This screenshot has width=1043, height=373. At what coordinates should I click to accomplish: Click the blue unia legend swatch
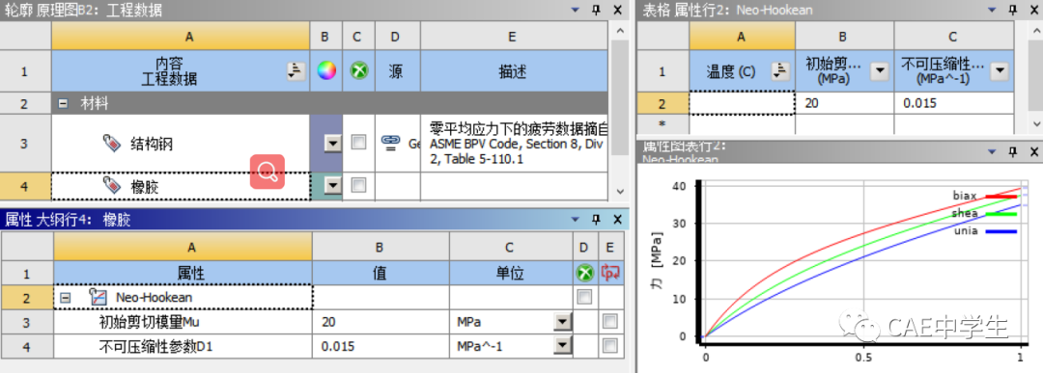pos(1001,231)
